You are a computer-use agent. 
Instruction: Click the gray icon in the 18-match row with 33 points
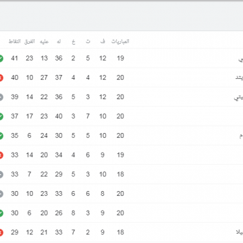pyautogui.click(x=1, y=175)
